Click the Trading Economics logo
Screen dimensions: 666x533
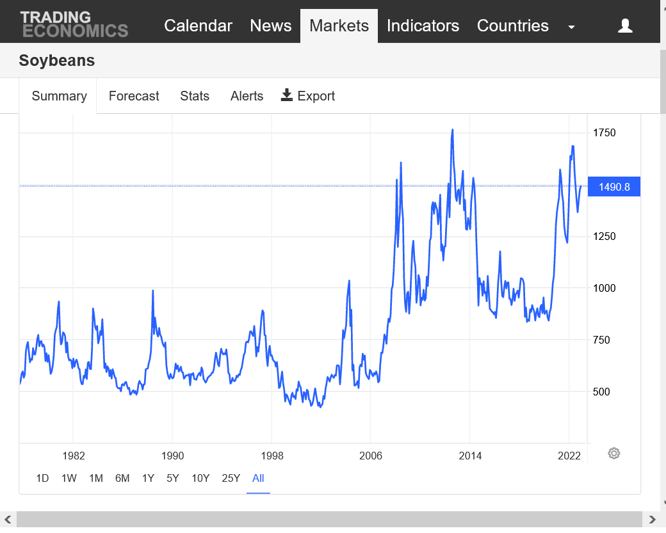point(74,24)
